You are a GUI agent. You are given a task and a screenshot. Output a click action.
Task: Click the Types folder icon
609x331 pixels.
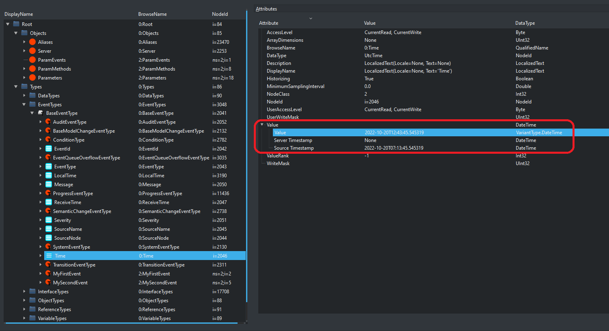24,87
